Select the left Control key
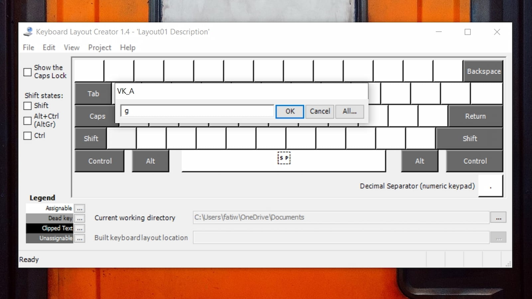 pos(100,161)
